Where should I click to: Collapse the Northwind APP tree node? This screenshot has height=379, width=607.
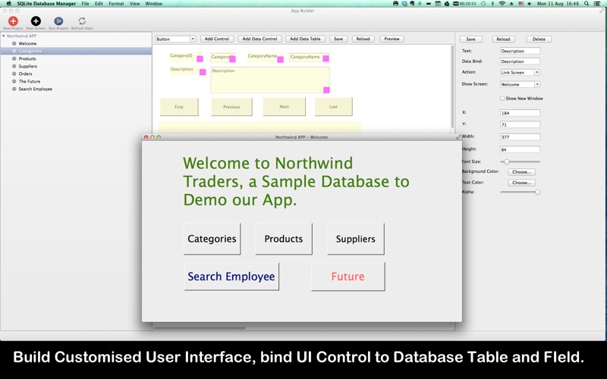coord(4,36)
